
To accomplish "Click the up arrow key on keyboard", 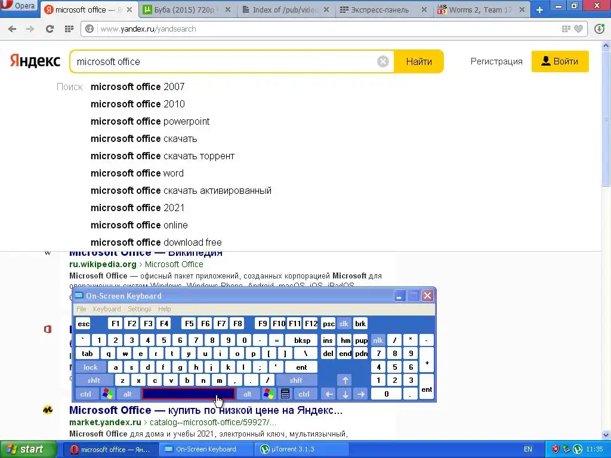I will tap(345, 380).
